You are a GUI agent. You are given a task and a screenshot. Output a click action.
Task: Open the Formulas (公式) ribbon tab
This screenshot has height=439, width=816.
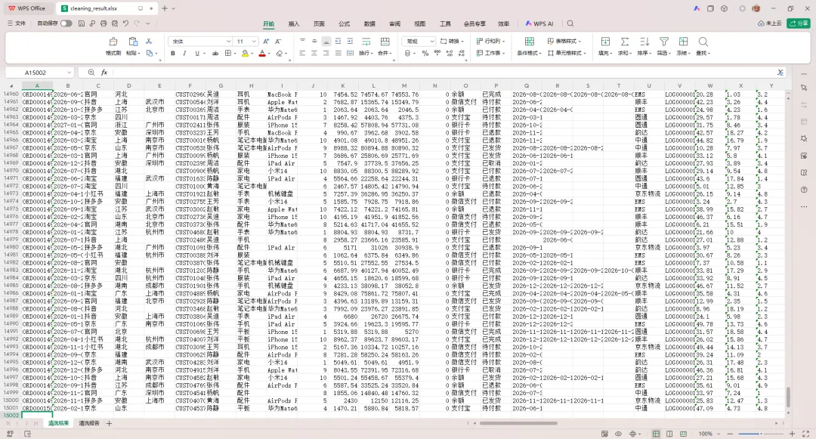[344, 23]
